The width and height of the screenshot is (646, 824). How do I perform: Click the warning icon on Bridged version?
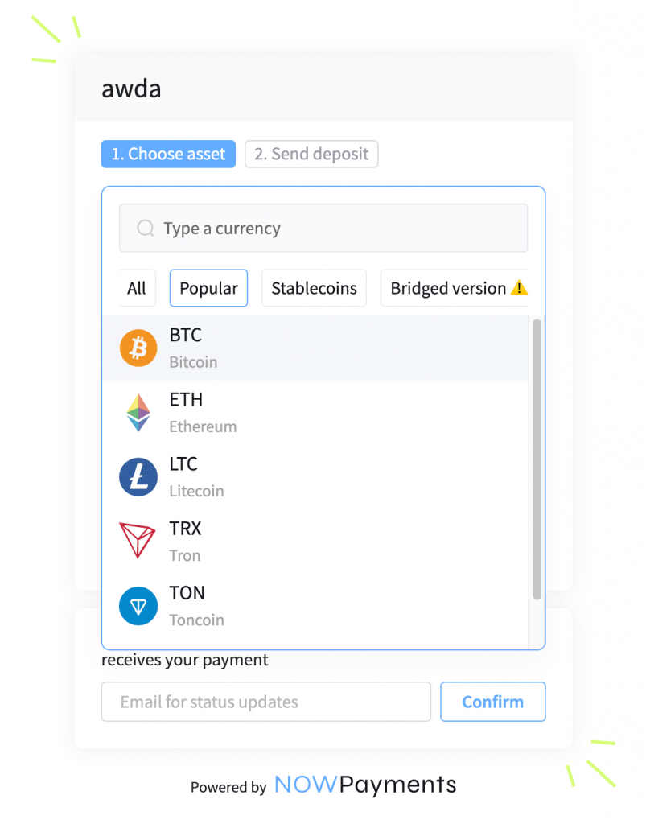click(519, 288)
